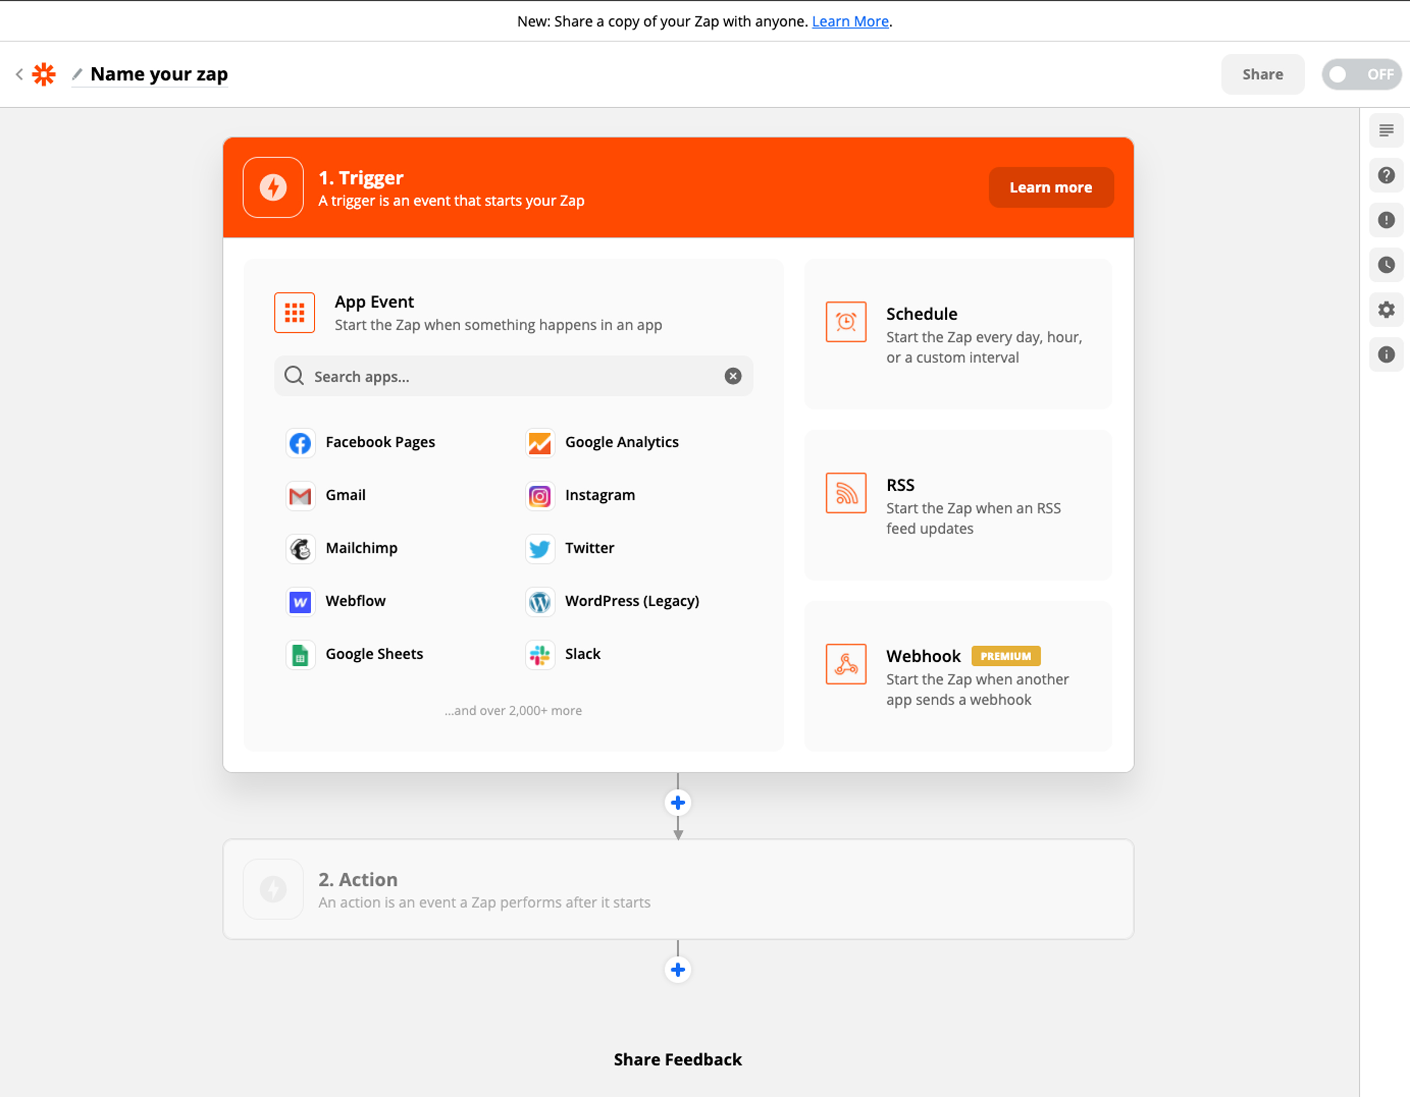Open the history clock icon in sidebar
Image resolution: width=1410 pixels, height=1097 pixels.
click(1386, 265)
